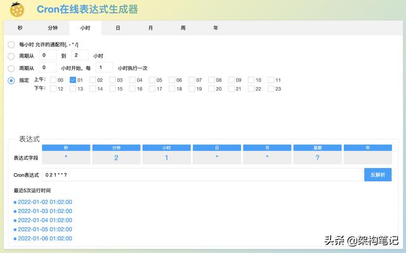Check the 07 hour checkbox
Image resolution: width=406 pixels, height=253 pixels.
click(x=192, y=80)
